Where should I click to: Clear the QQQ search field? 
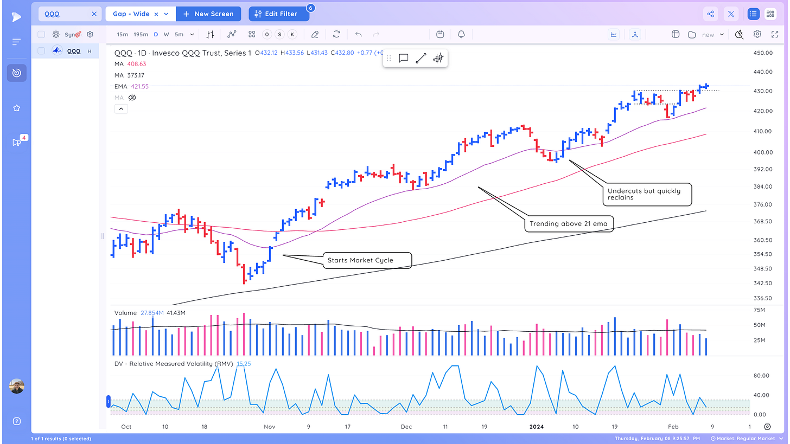[x=94, y=14]
